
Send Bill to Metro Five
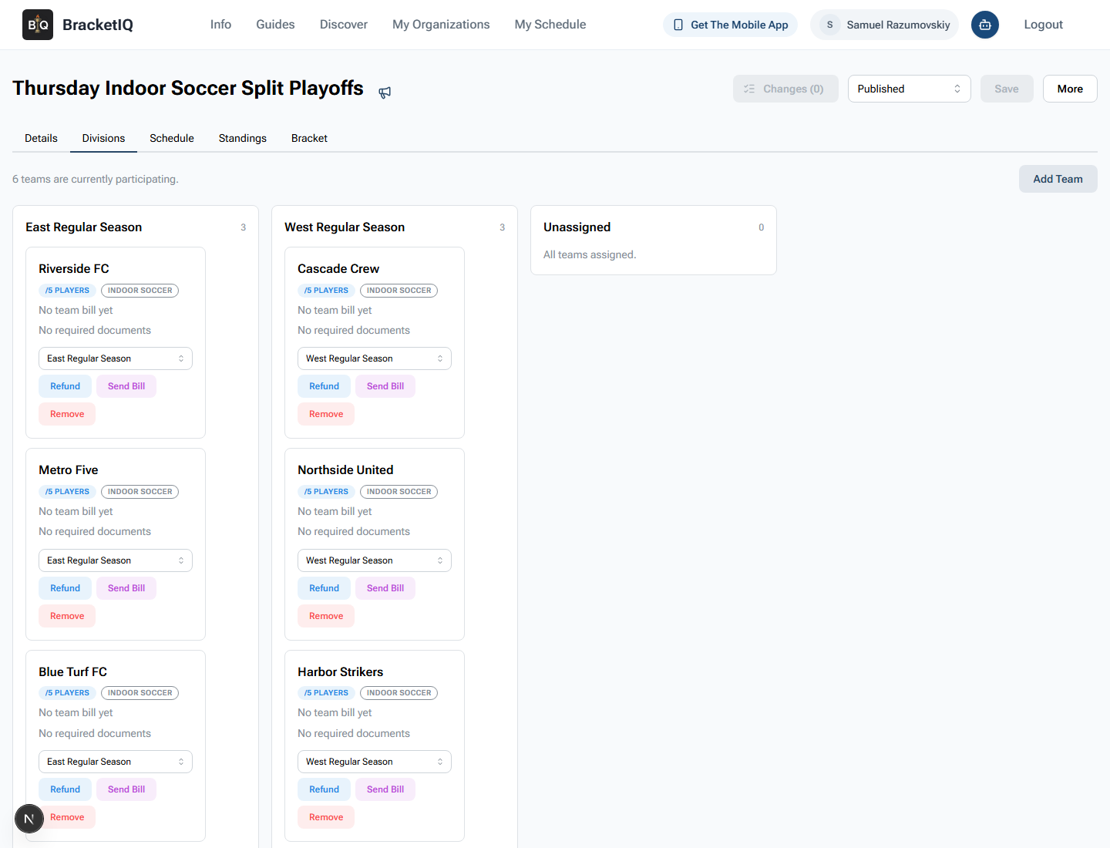[126, 588]
